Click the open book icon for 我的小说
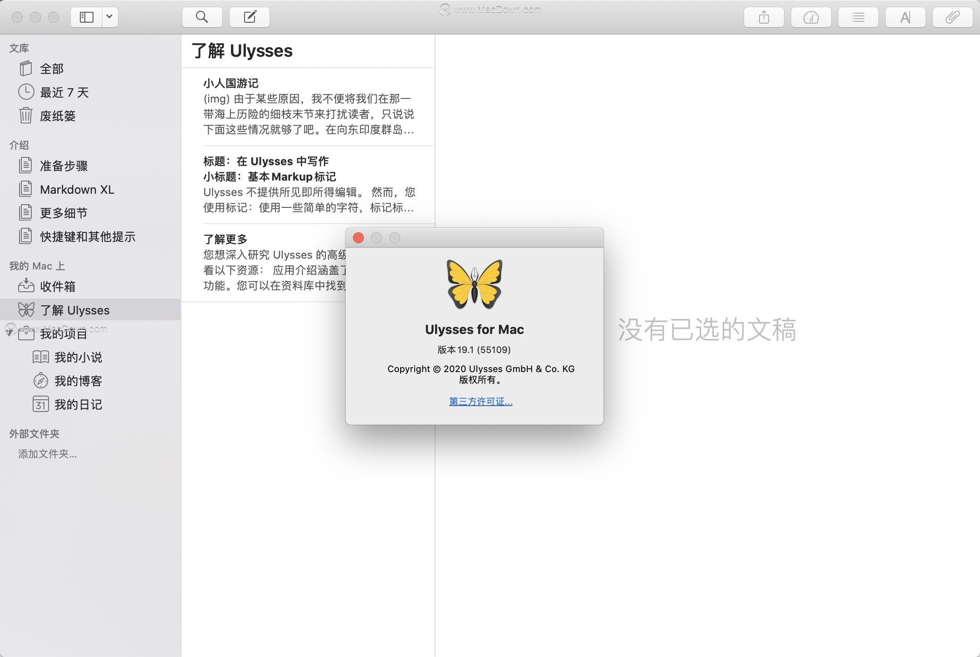Screen dimensions: 980x657 tap(40, 357)
